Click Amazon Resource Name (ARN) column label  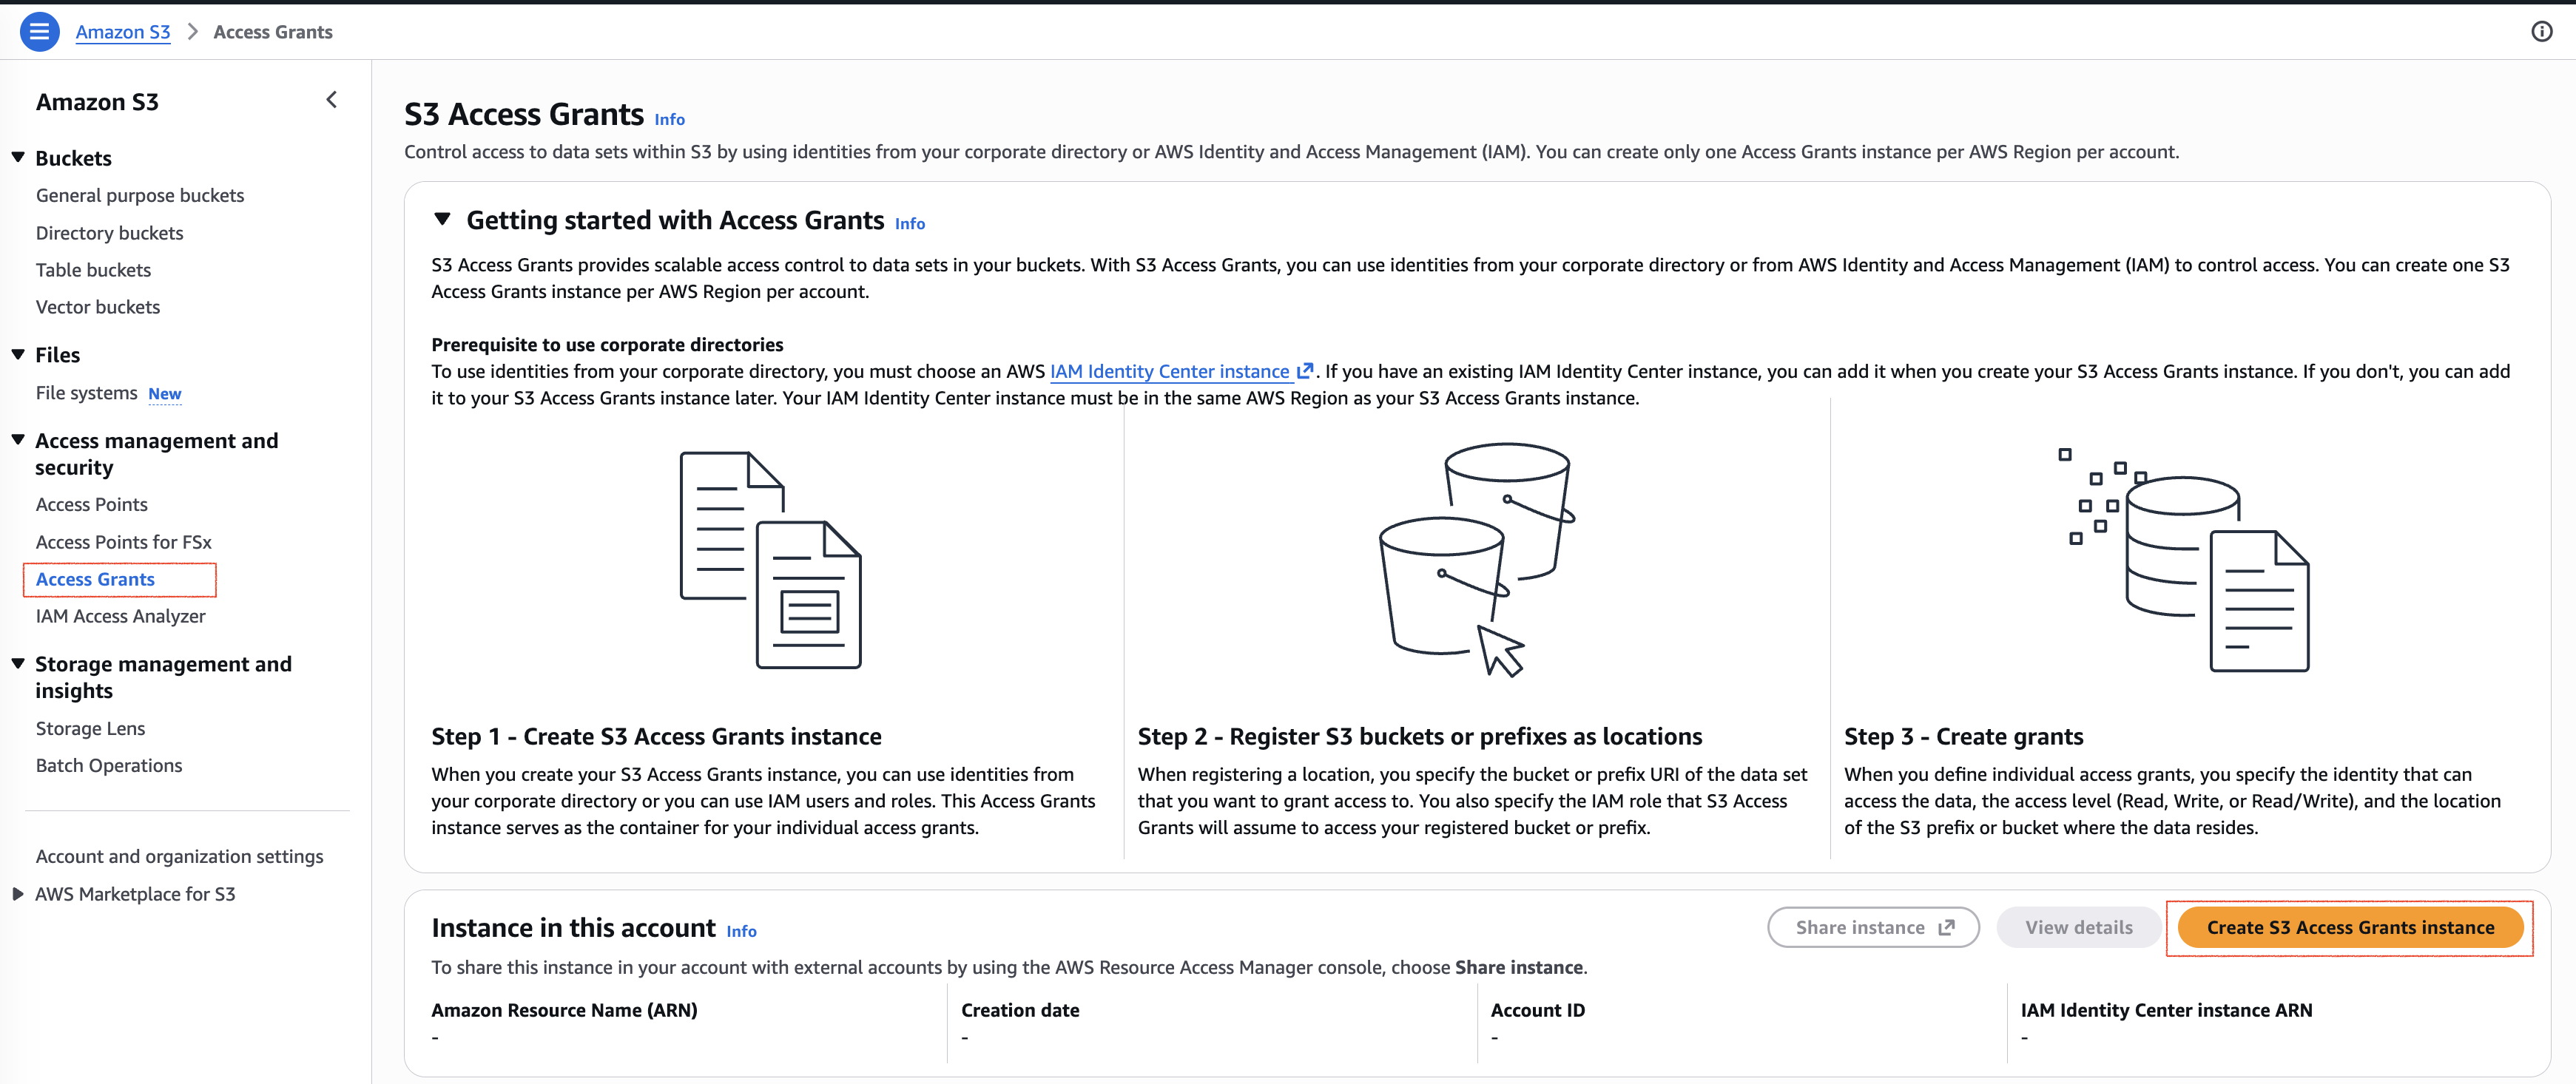(x=564, y=1010)
